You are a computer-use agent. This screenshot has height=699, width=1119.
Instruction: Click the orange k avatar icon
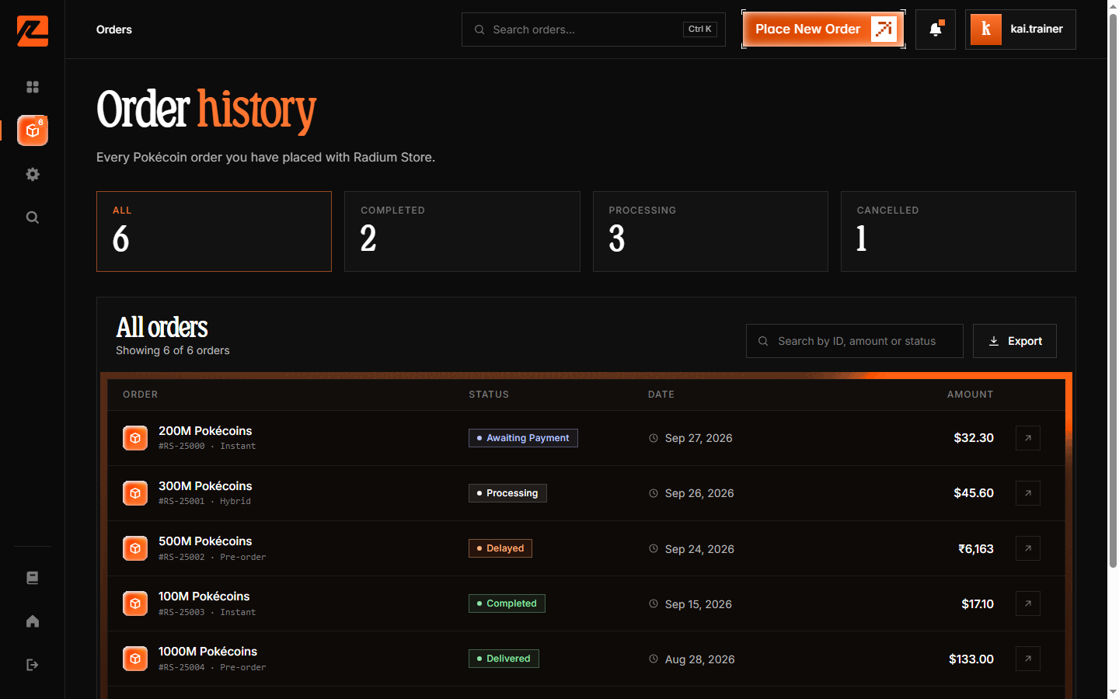tap(986, 30)
